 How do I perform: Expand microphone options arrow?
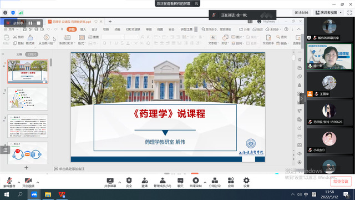[x=19, y=182]
